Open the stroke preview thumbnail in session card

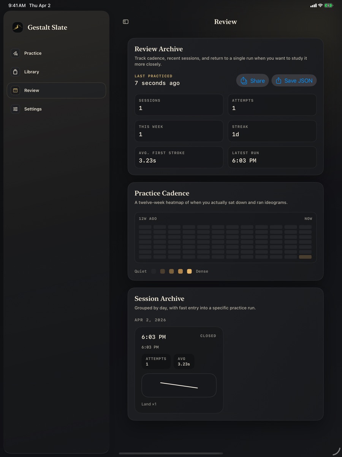[x=179, y=385]
